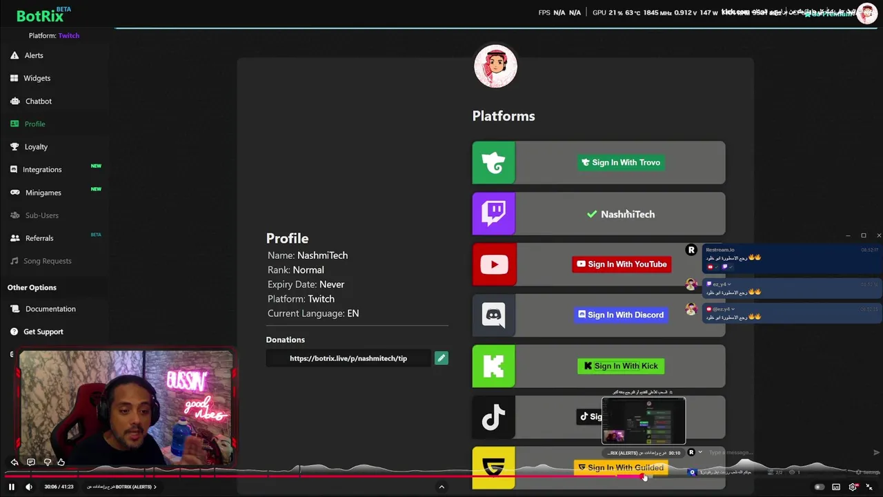Click the video timestamp 30:06 / 41:23
This screenshot has width=883, height=497.
point(60,487)
